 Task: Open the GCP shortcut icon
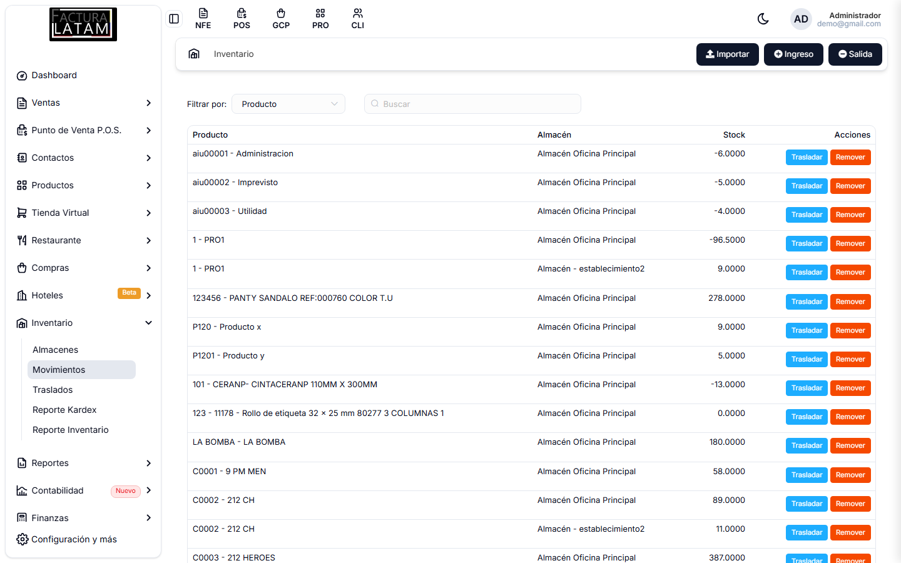(x=281, y=19)
